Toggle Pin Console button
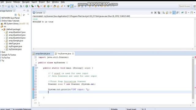The height and width of the screenshot is (110, 196). click(x=182, y=13)
